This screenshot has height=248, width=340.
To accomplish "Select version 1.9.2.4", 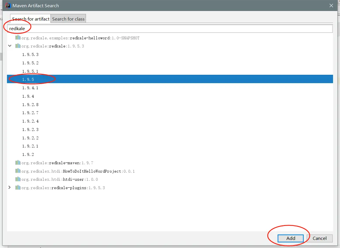I will (30, 121).
